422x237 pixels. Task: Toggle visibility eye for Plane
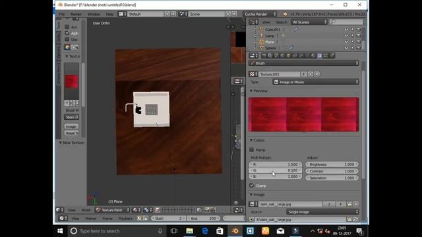point(346,41)
